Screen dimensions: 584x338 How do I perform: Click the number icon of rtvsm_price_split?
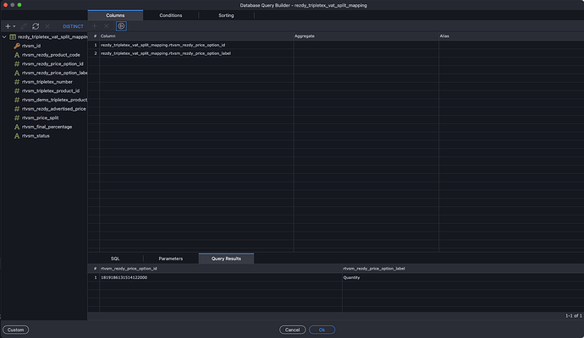pos(17,117)
